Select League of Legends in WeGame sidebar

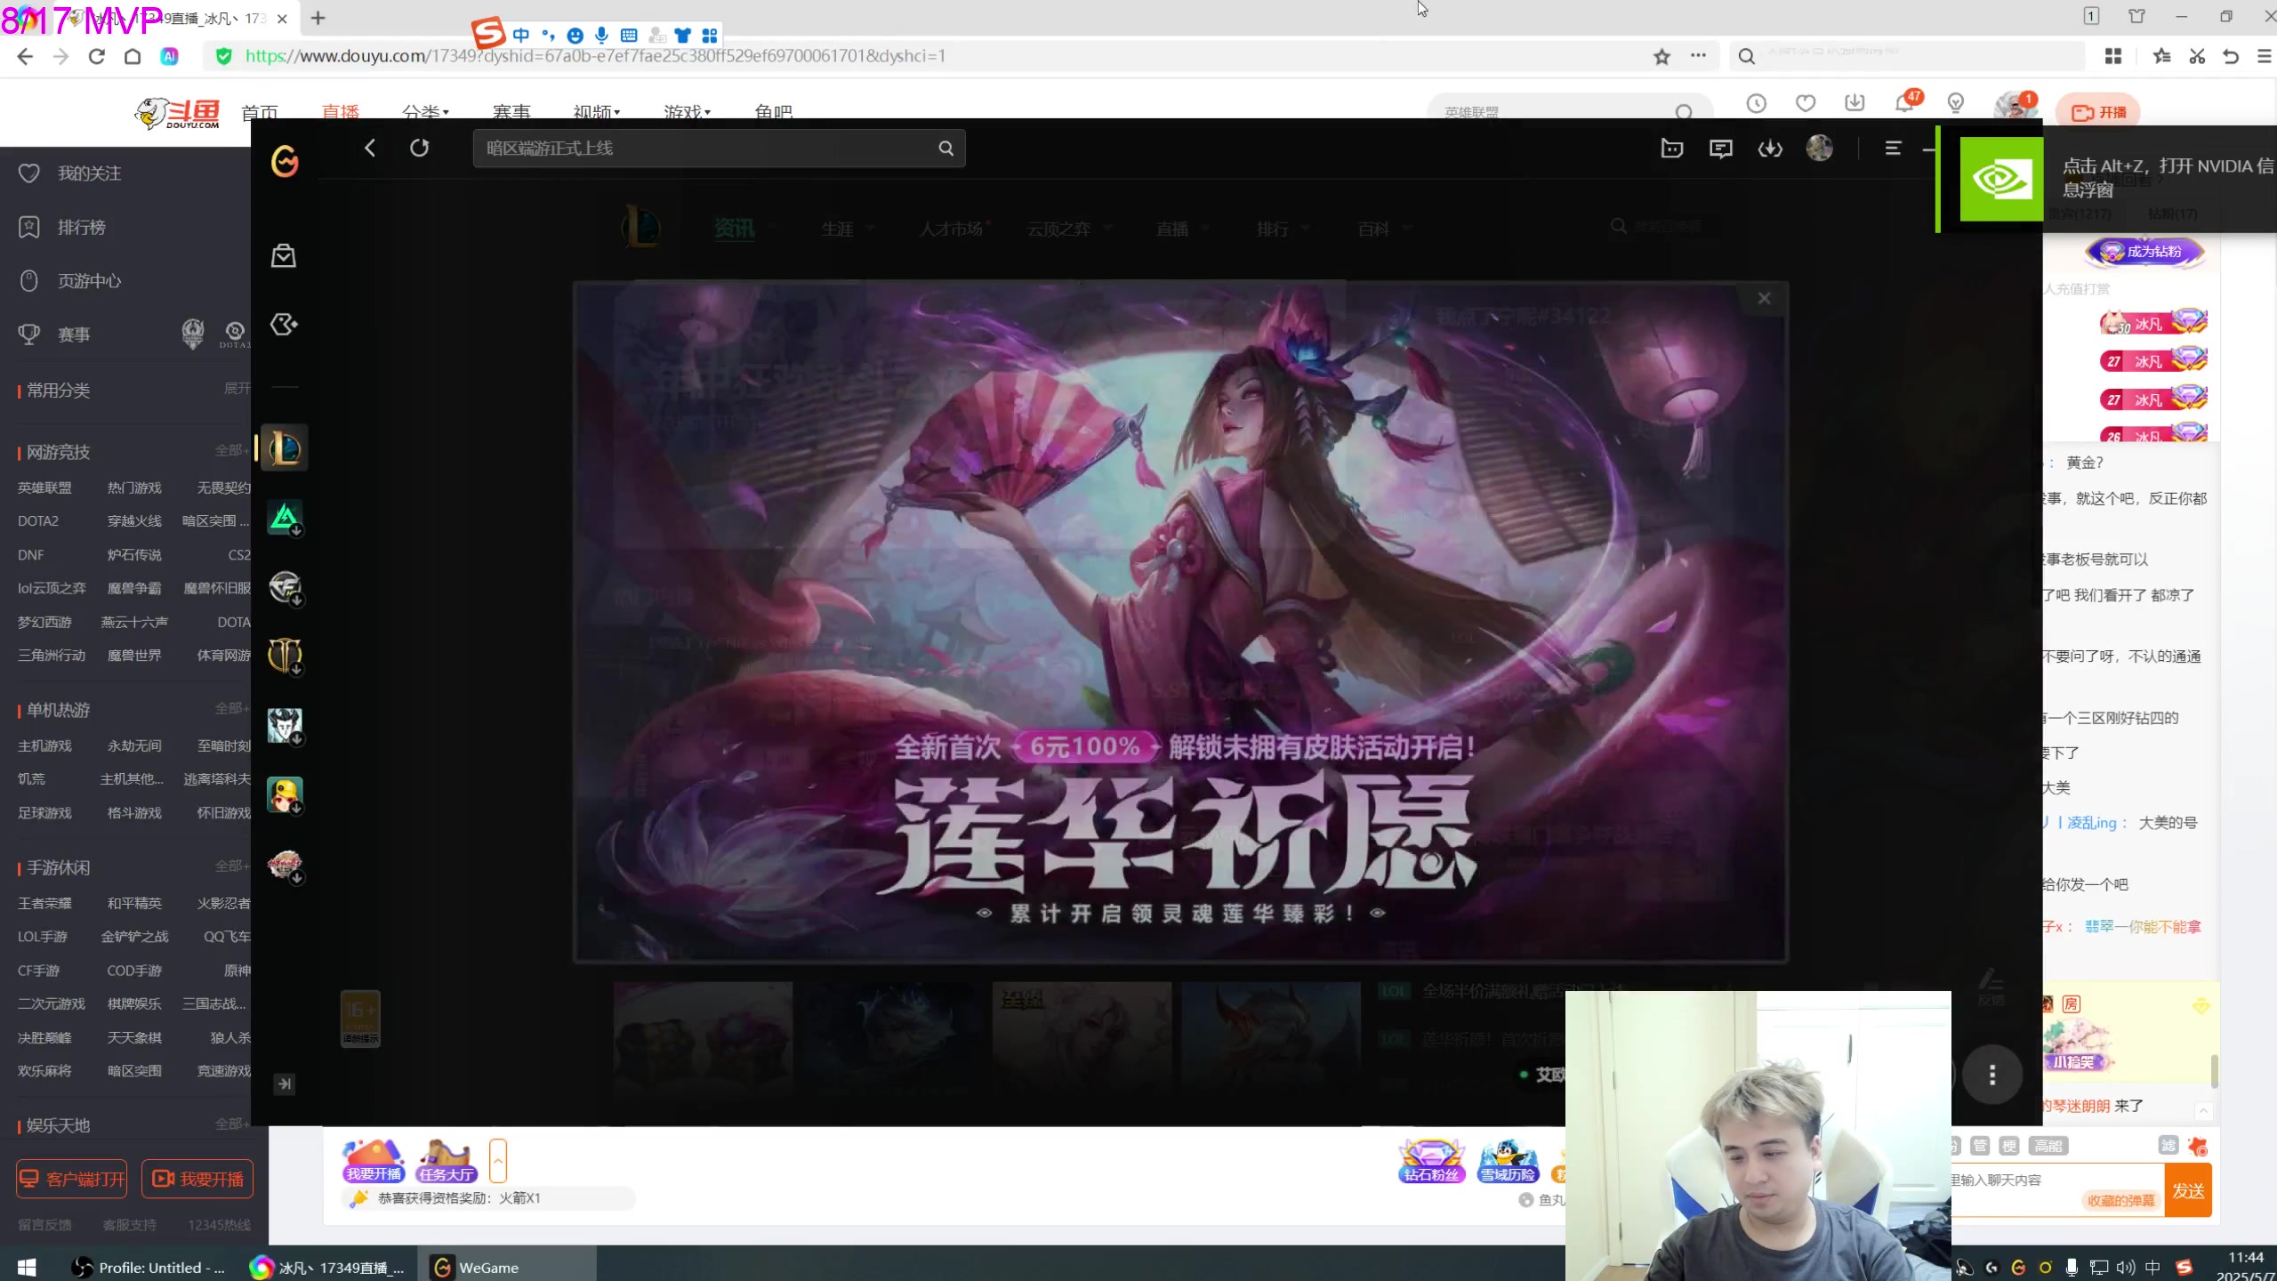(285, 447)
